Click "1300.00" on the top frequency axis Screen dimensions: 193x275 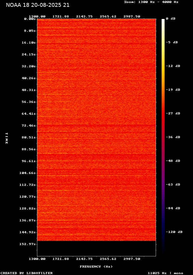tap(37, 17)
